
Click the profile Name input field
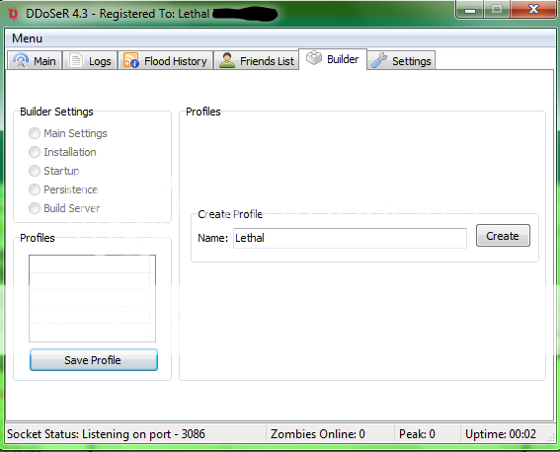coord(350,238)
